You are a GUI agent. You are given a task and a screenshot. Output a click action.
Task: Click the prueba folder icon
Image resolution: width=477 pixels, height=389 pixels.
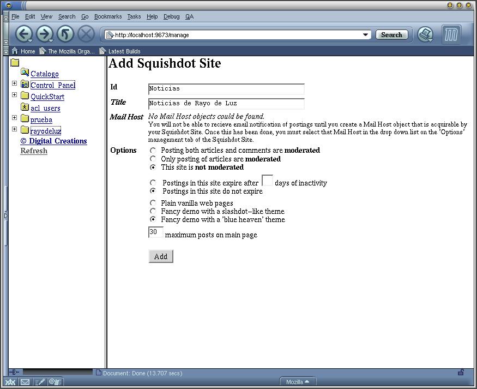tap(25, 118)
